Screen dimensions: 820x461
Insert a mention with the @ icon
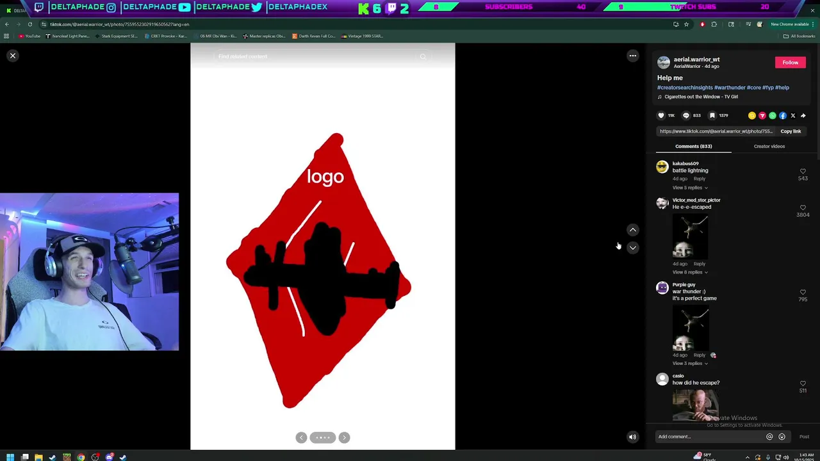769,437
